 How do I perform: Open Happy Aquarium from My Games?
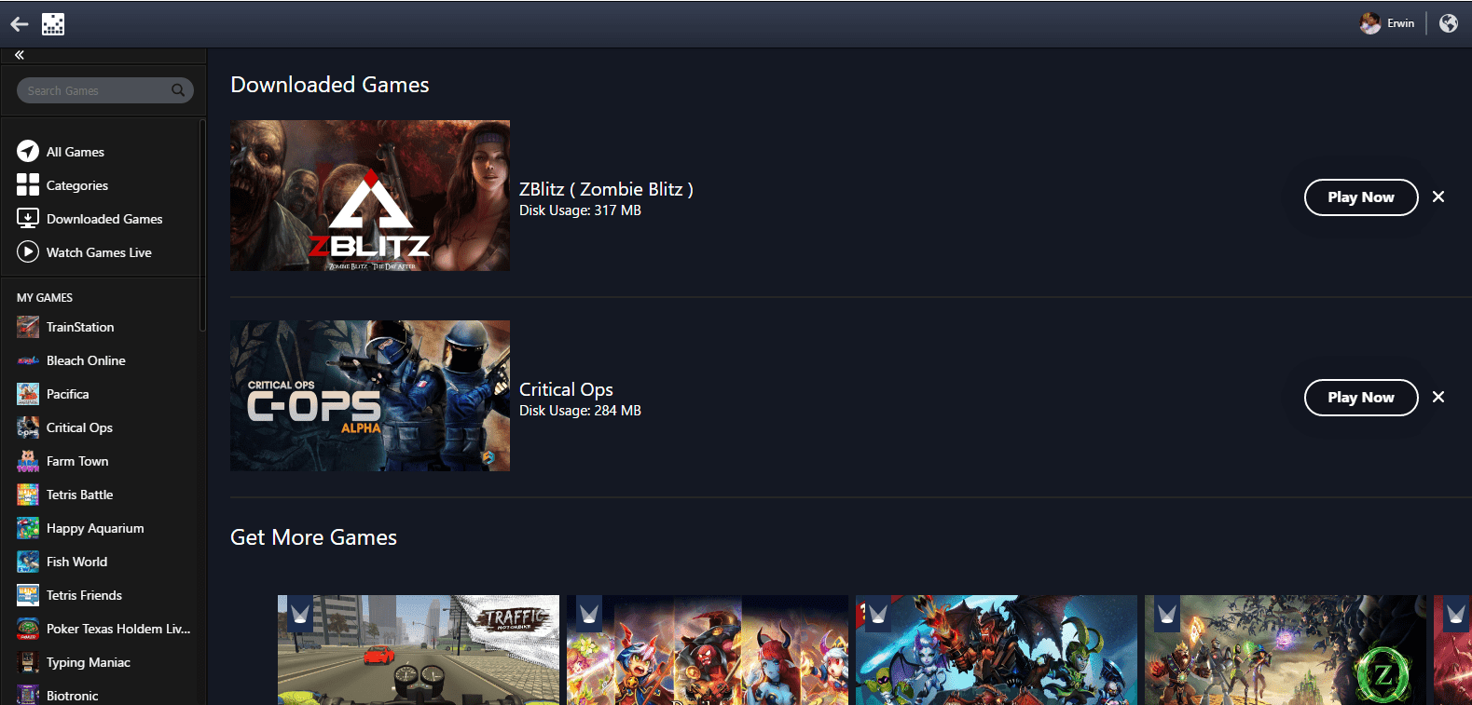[x=95, y=528]
